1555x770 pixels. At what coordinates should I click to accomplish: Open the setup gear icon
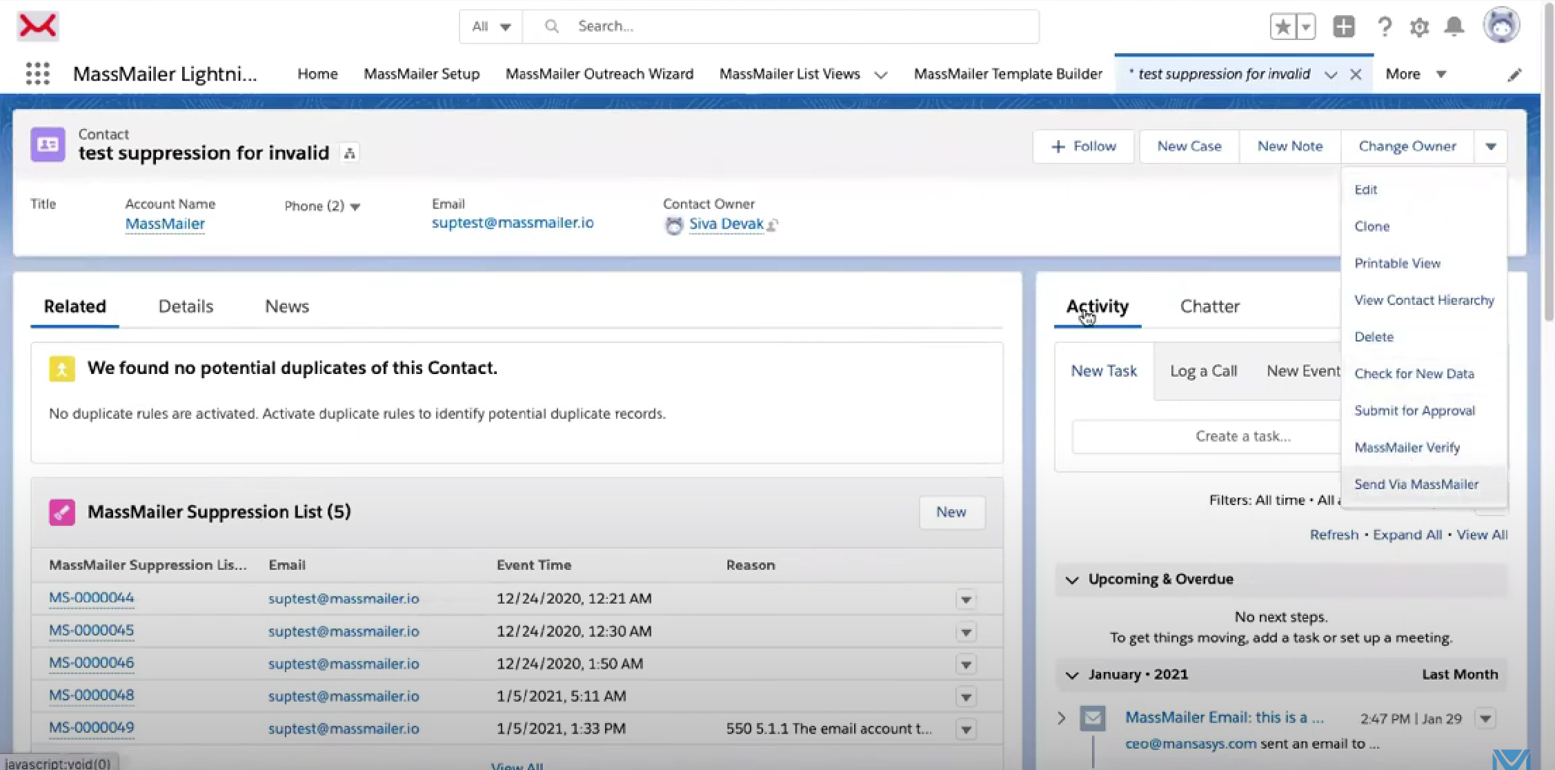[x=1419, y=27]
